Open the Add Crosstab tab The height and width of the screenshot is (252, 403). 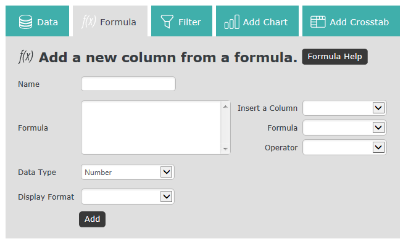point(351,21)
